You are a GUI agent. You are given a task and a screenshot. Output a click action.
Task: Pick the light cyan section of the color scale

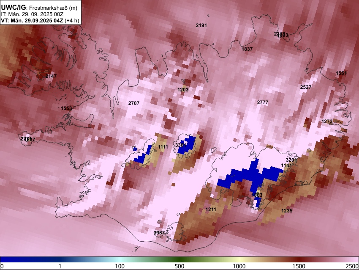coord(120,260)
